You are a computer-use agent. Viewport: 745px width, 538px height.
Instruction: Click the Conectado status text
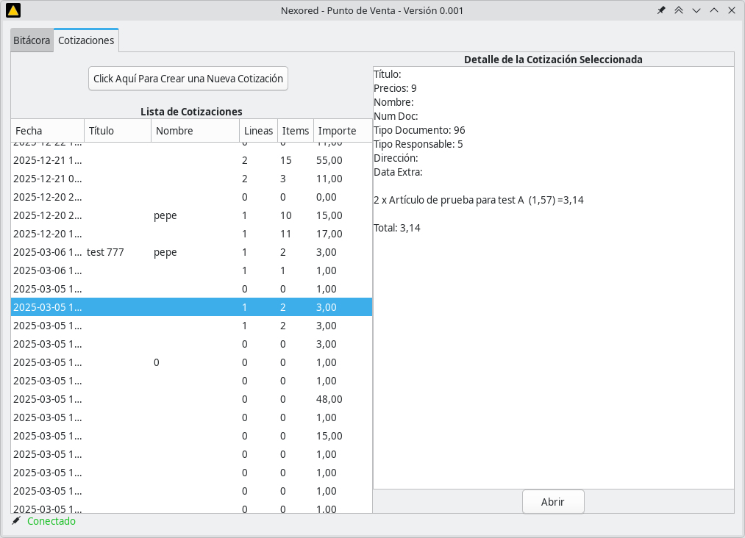51,521
